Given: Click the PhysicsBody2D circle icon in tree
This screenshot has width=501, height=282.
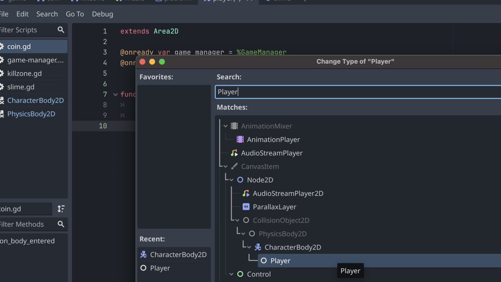Looking at the screenshot, I should pos(252,234).
